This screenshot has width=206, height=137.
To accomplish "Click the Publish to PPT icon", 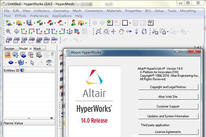I will click(x=60, y=23).
